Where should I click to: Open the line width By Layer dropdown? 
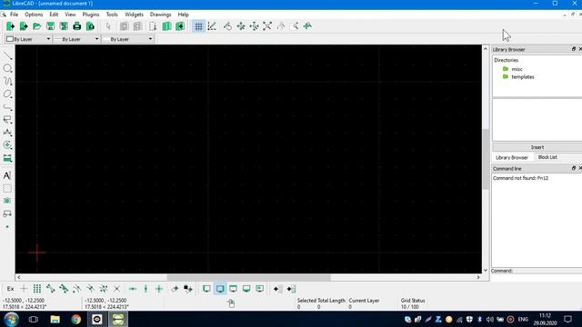point(76,39)
